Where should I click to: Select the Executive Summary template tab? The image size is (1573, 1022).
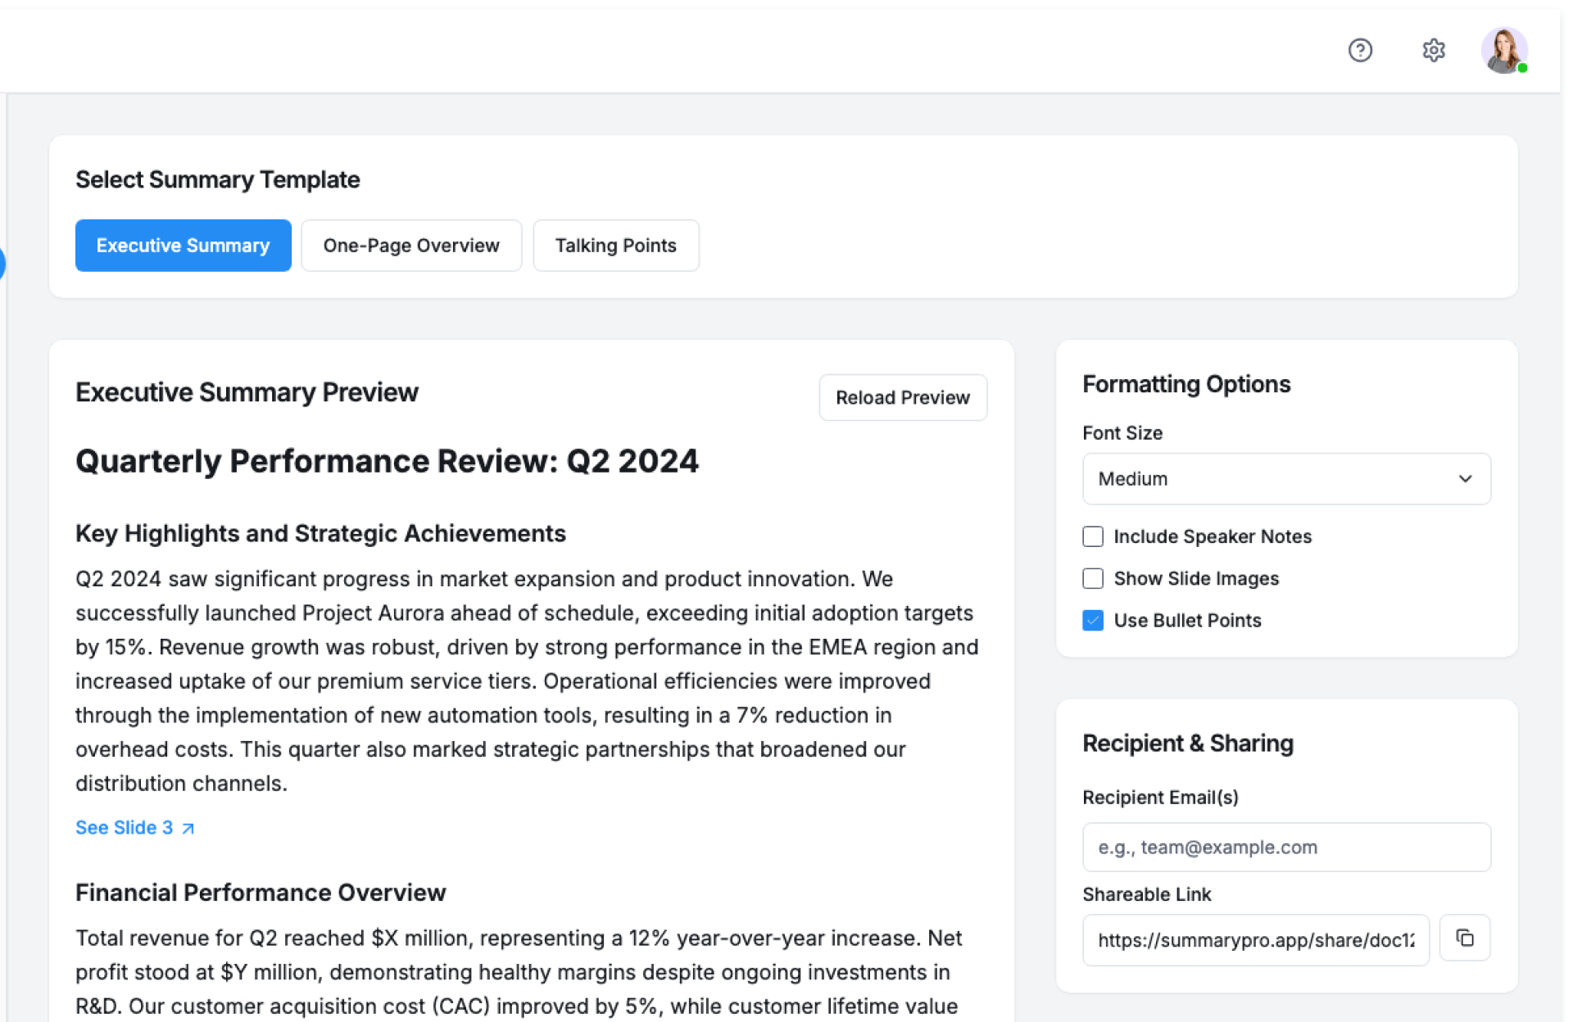pyautogui.click(x=183, y=246)
